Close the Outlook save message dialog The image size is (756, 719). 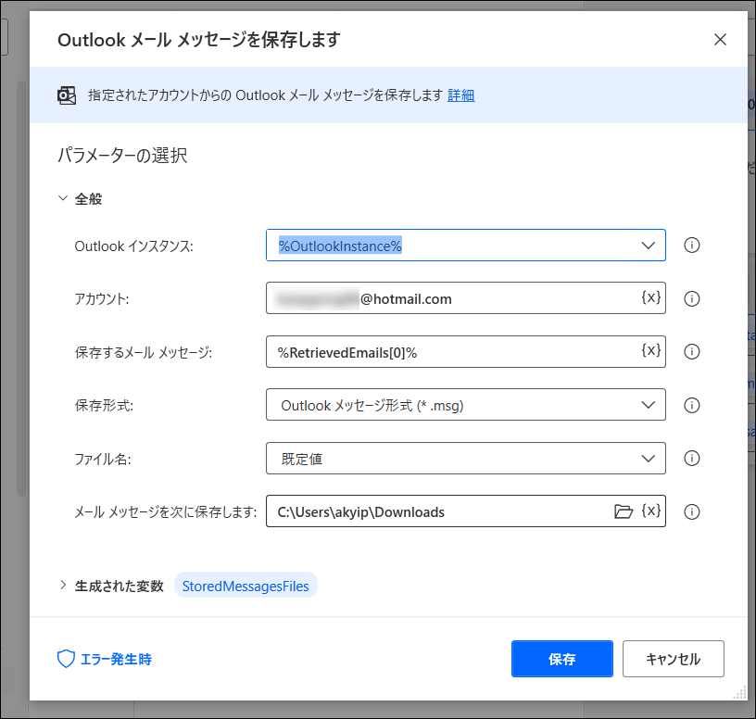pyautogui.click(x=720, y=40)
